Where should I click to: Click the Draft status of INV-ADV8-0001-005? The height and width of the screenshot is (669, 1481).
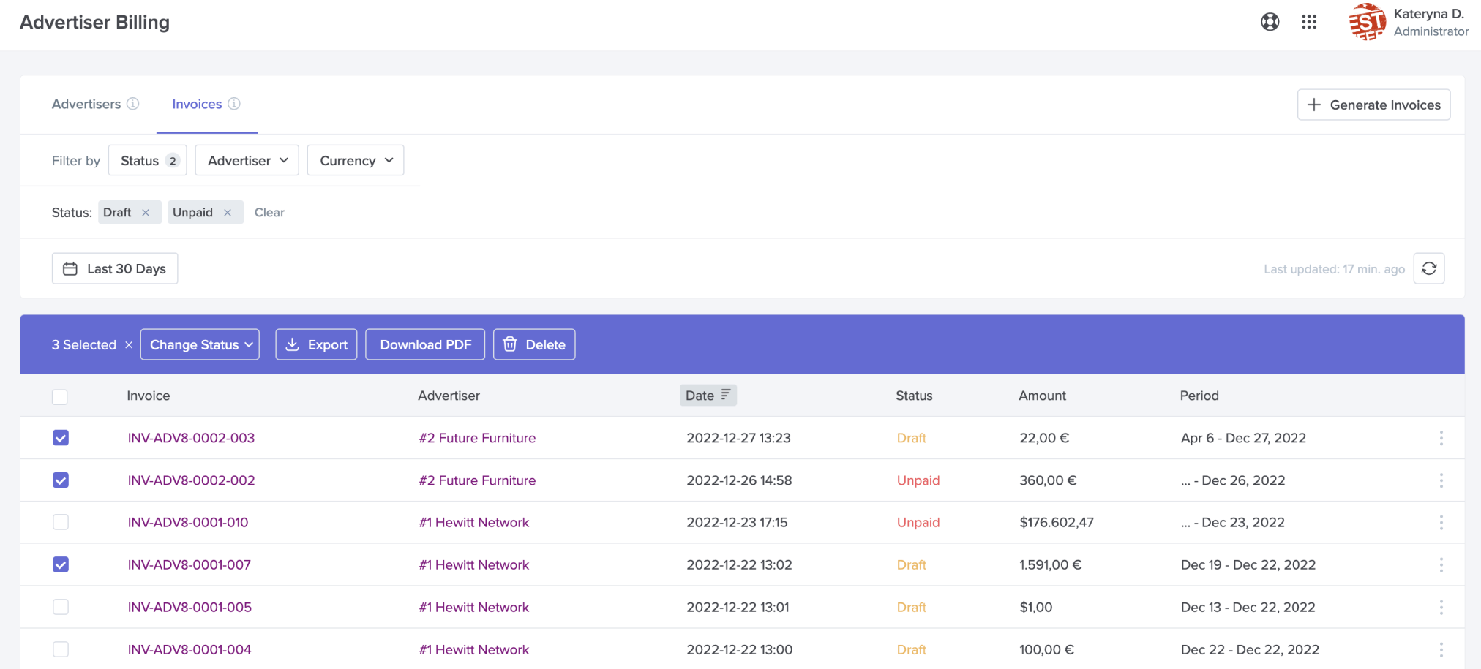[912, 607]
